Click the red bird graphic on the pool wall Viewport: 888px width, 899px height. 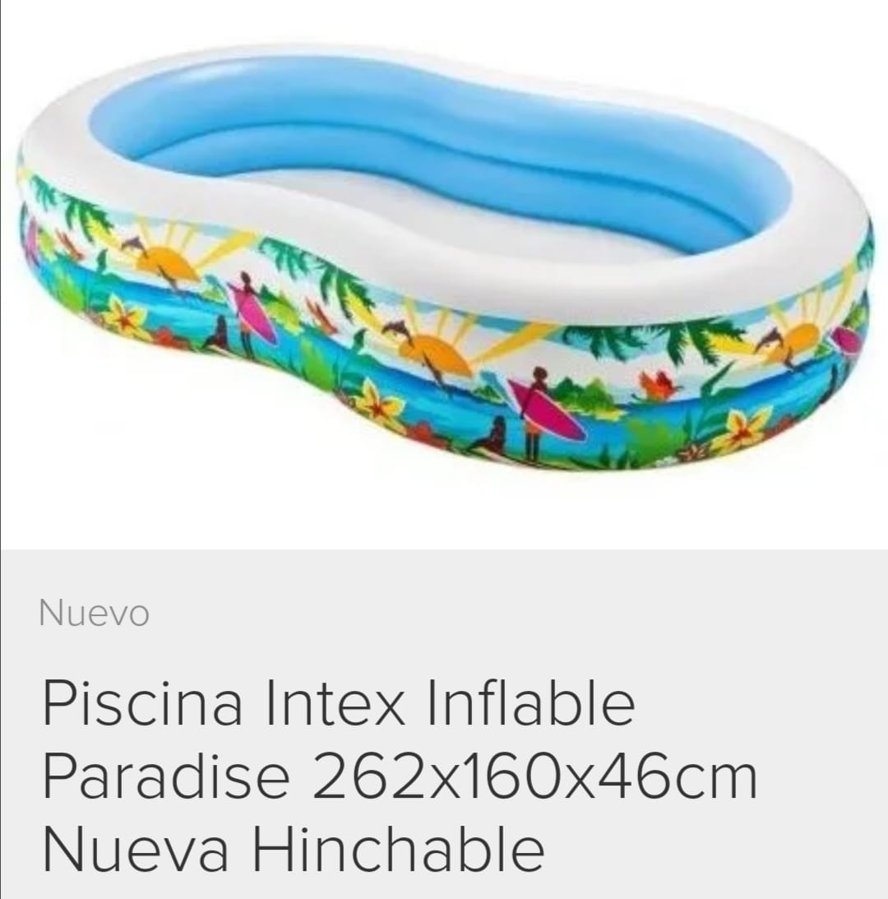pos(658,385)
